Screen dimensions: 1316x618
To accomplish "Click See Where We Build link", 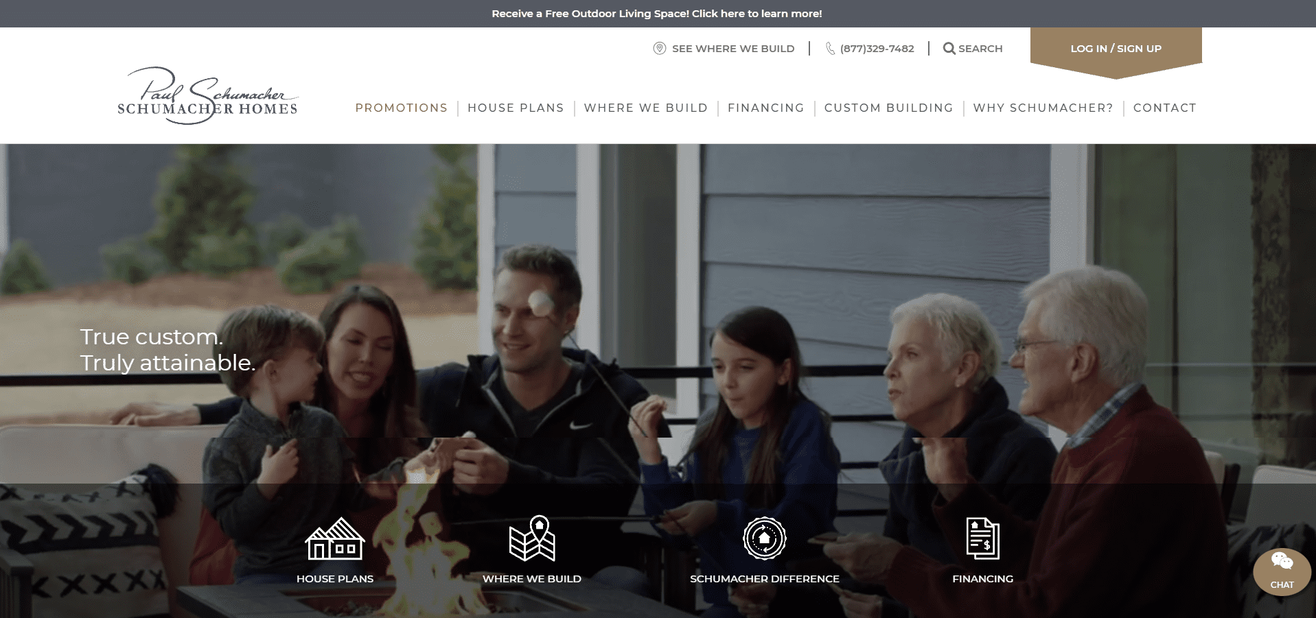I will 732,49.
